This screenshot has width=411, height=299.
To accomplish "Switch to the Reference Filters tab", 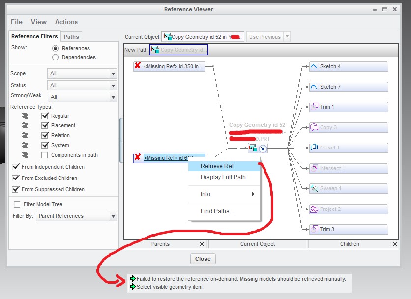I will (34, 36).
